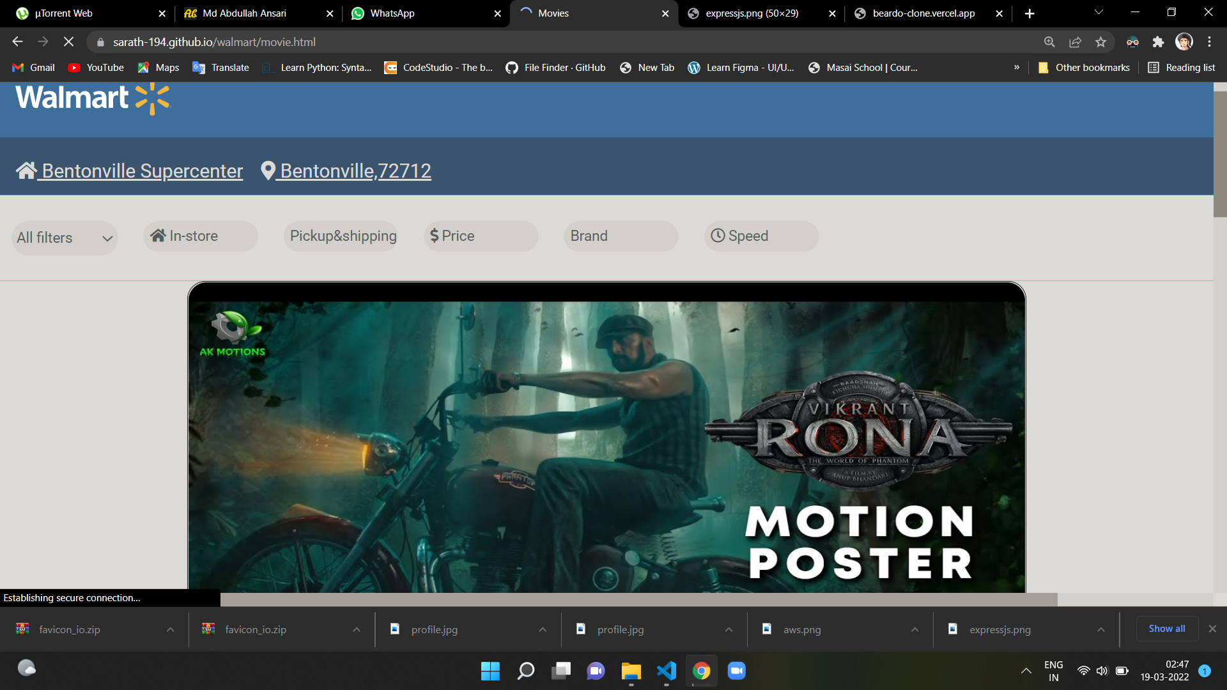Viewport: 1227px width, 690px height.
Task: Click the browser forward arrow
Action: (x=43, y=42)
